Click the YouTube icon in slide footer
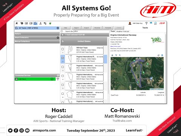 [x=27, y=130]
